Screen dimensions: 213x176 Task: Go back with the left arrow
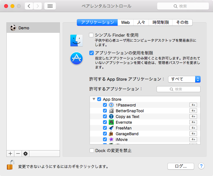(x=29, y=6)
